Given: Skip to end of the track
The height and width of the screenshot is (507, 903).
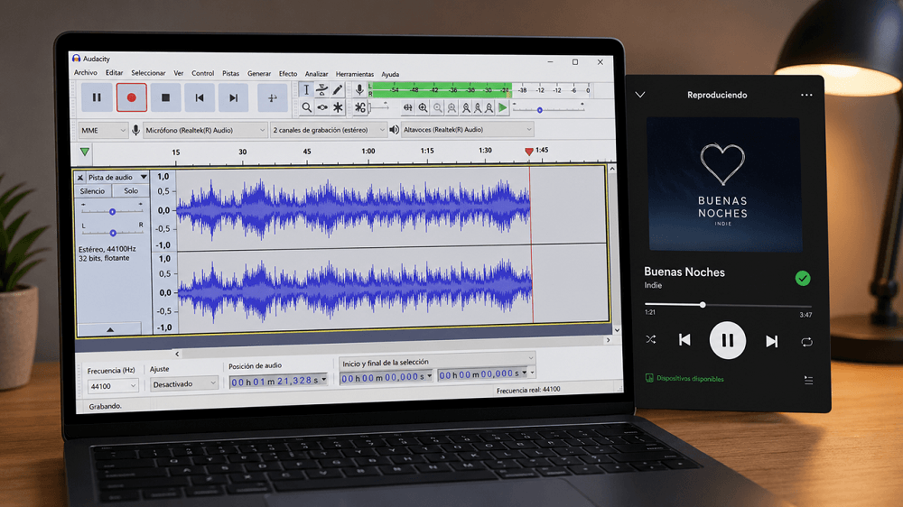Looking at the screenshot, I should tap(233, 97).
